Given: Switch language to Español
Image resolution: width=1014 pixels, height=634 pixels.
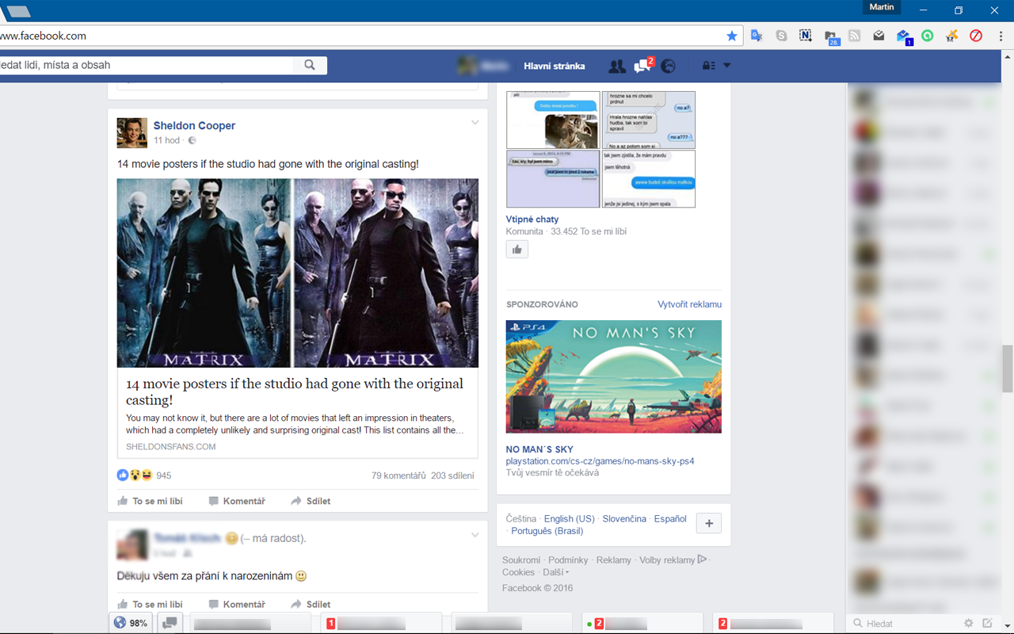Looking at the screenshot, I should point(670,519).
